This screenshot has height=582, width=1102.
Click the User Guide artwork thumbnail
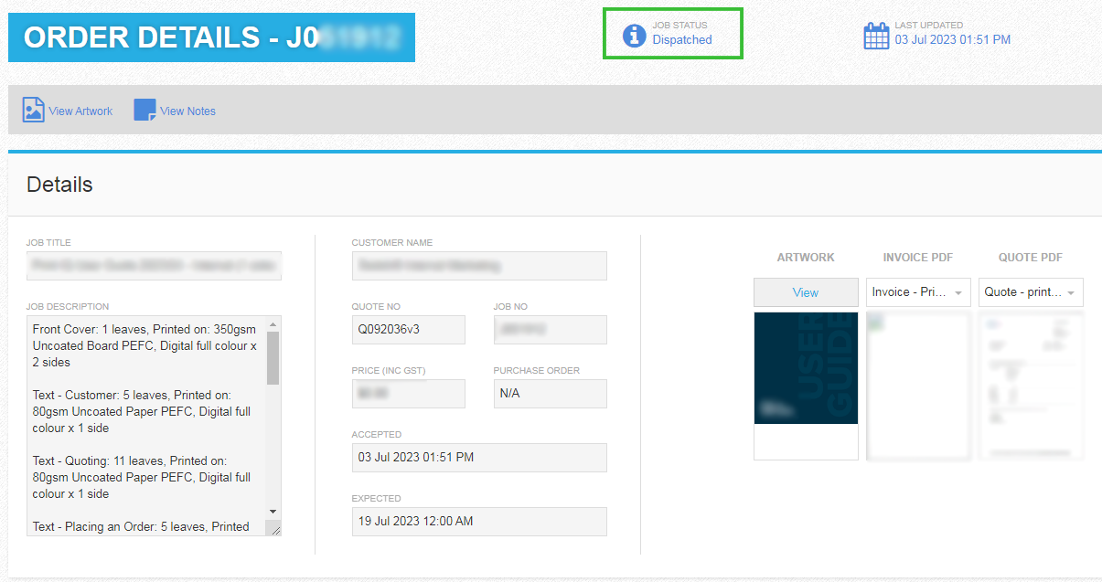(806, 368)
